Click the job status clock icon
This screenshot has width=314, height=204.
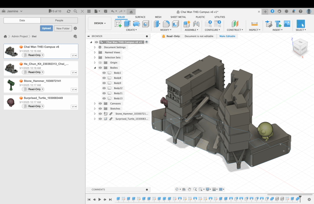click(x=287, y=11)
